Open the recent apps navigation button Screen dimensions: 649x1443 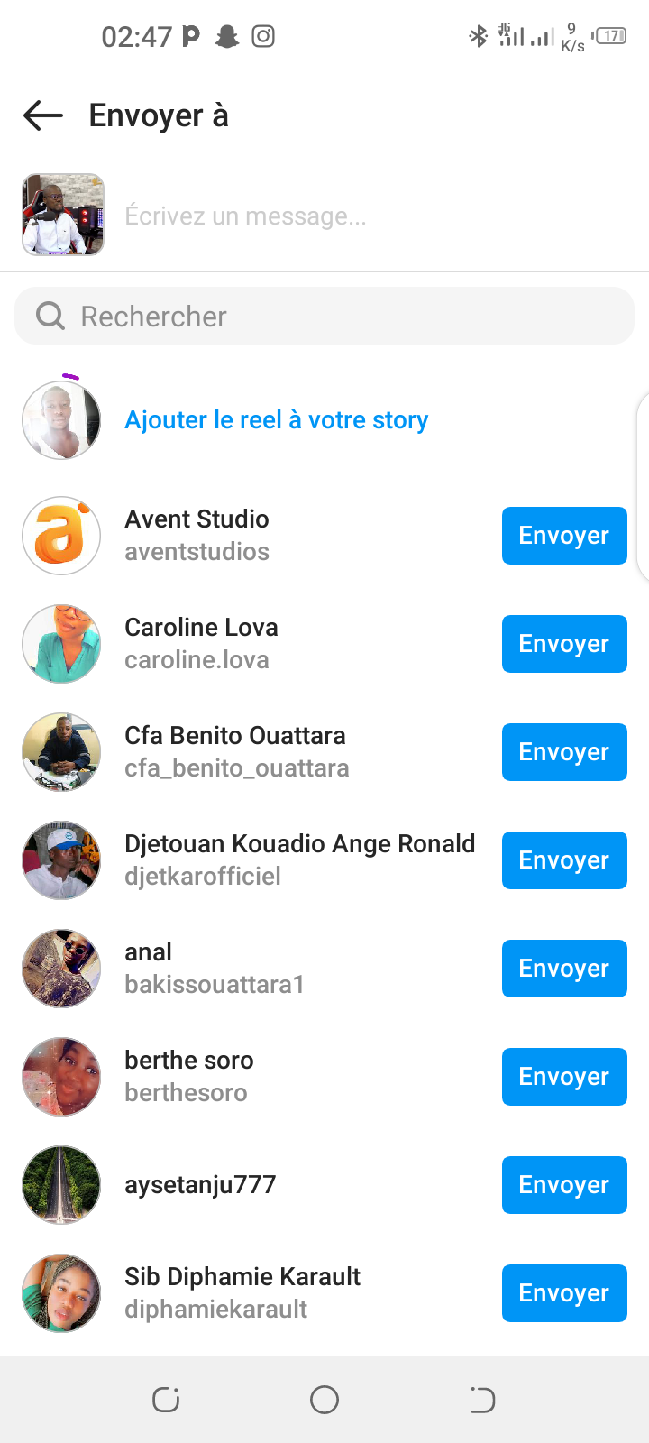(x=166, y=1400)
